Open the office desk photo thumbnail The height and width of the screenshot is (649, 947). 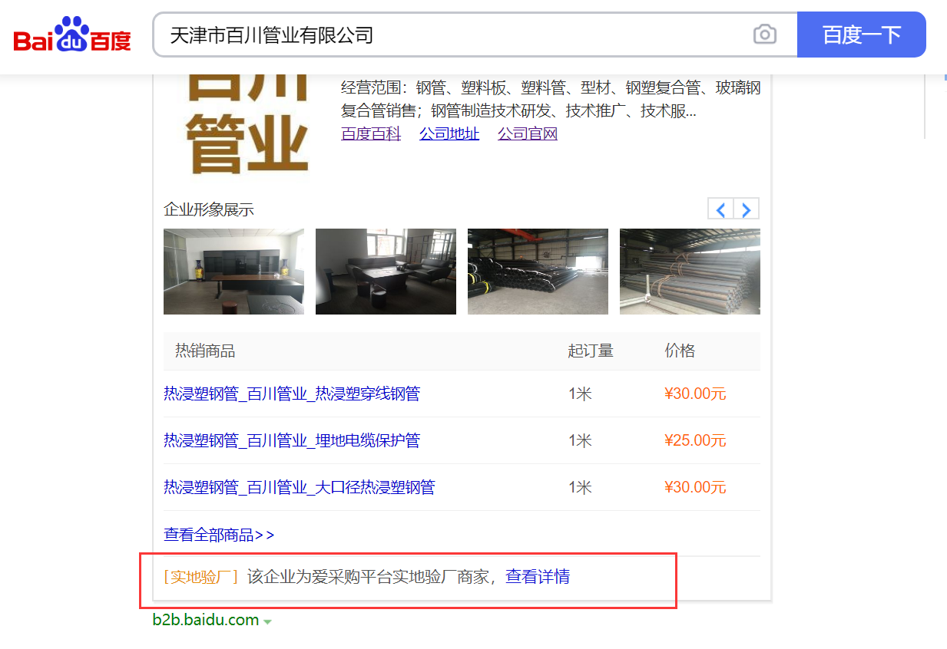coord(233,272)
